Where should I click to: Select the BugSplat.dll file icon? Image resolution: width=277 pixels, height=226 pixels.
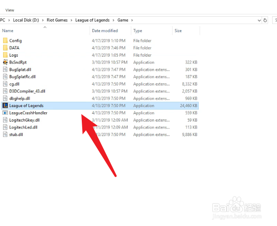5,69
